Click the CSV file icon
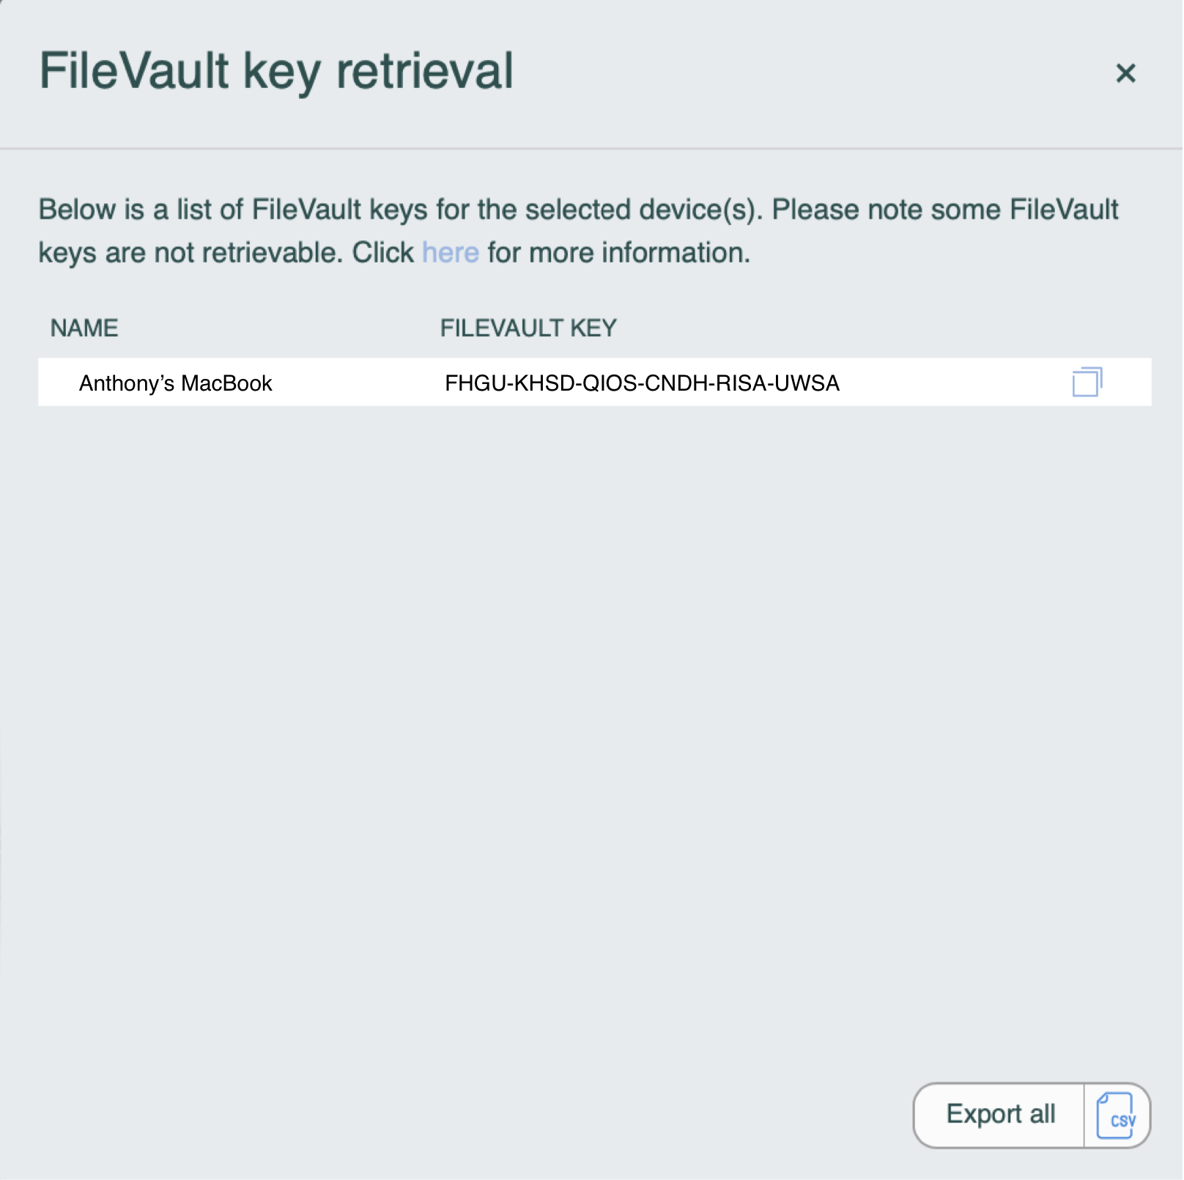 point(1116,1116)
